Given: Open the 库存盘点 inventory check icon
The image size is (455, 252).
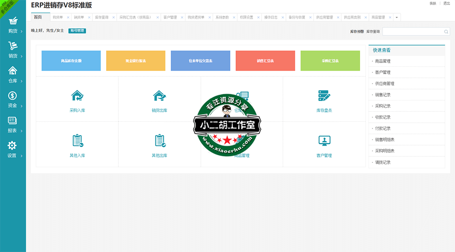Looking at the screenshot, I should click(x=324, y=96).
